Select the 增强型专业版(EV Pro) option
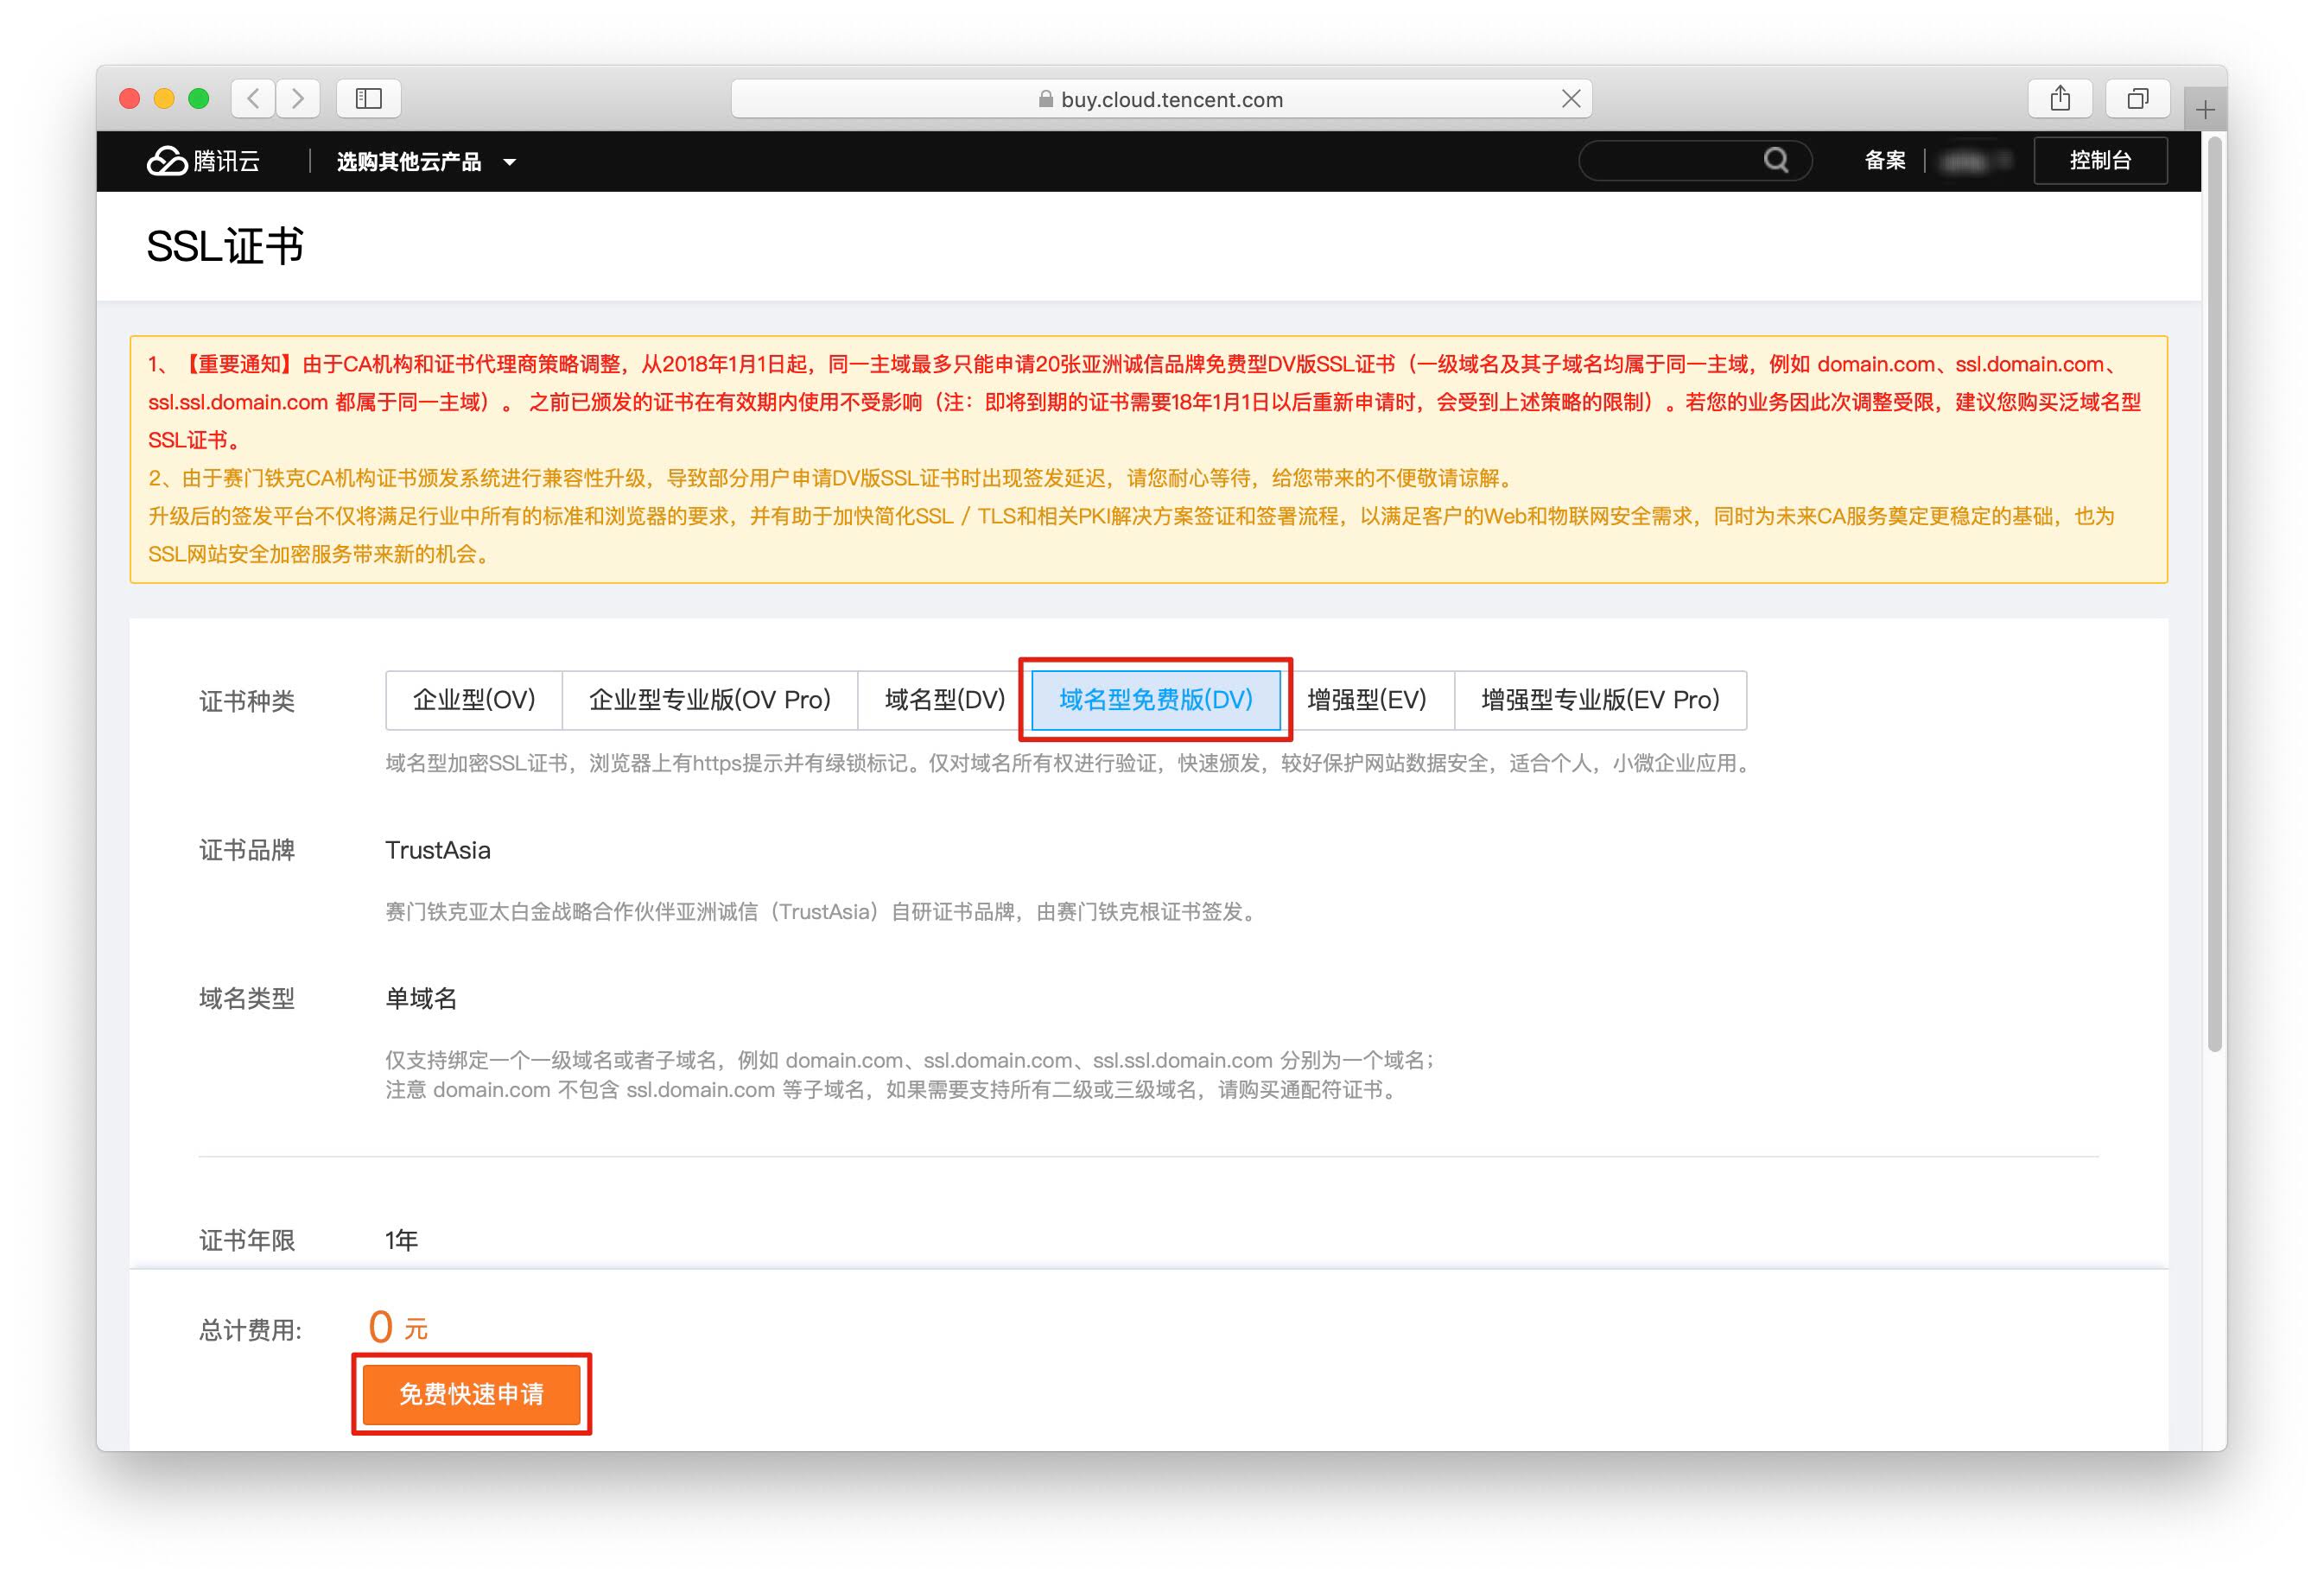The image size is (2324, 1579). tap(1600, 700)
